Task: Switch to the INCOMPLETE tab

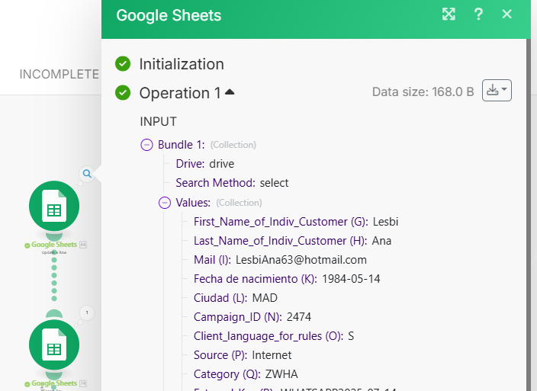Action: [x=59, y=74]
